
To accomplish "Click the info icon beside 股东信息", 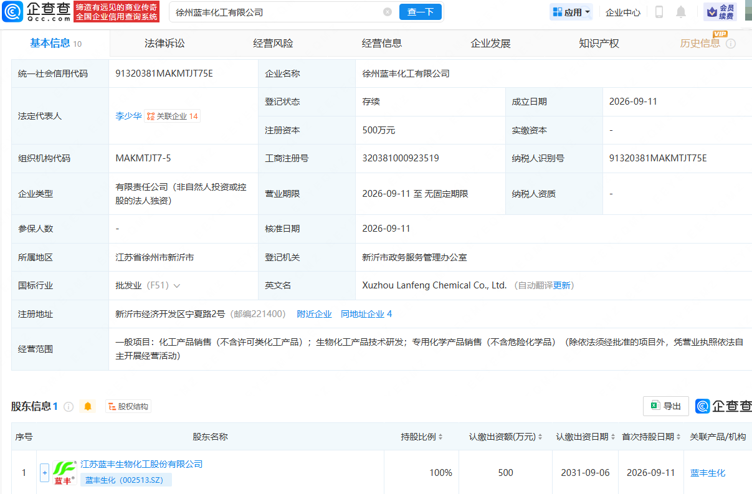I will click(x=69, y=406).
